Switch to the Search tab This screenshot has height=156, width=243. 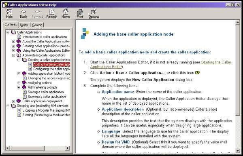(x=37, y=25)
